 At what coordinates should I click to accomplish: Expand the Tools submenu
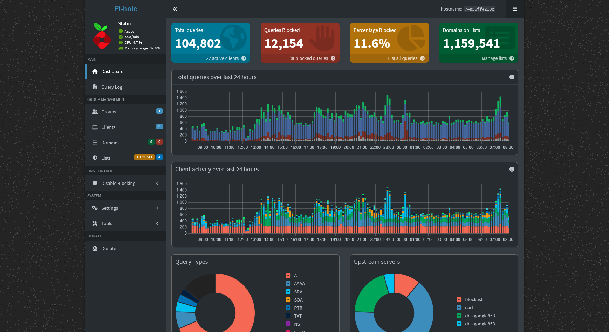click(126, 223)
